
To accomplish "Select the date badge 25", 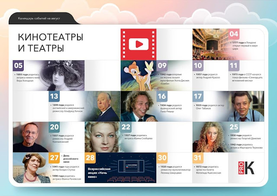I will click(x=234, y=127).
